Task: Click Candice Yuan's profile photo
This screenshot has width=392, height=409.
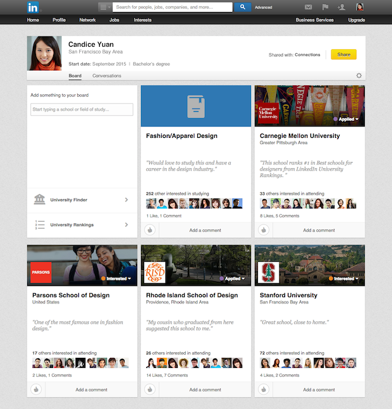Action: 44,53
